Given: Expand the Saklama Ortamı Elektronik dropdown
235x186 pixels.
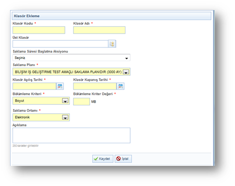Looking at the screenshot, I should point(65,117).
